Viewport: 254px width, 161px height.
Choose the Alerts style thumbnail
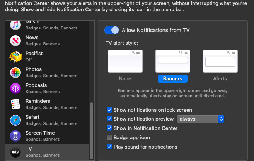click(x=220, y=61)
